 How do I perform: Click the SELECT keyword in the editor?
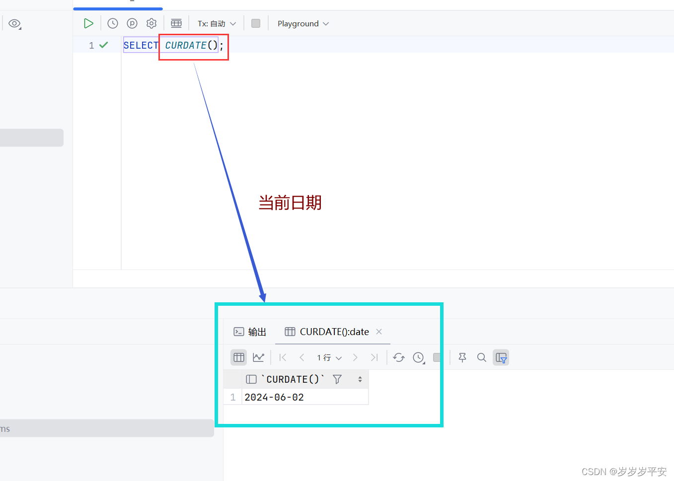[141, 45]
